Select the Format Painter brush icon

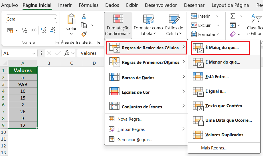[84, 34]
